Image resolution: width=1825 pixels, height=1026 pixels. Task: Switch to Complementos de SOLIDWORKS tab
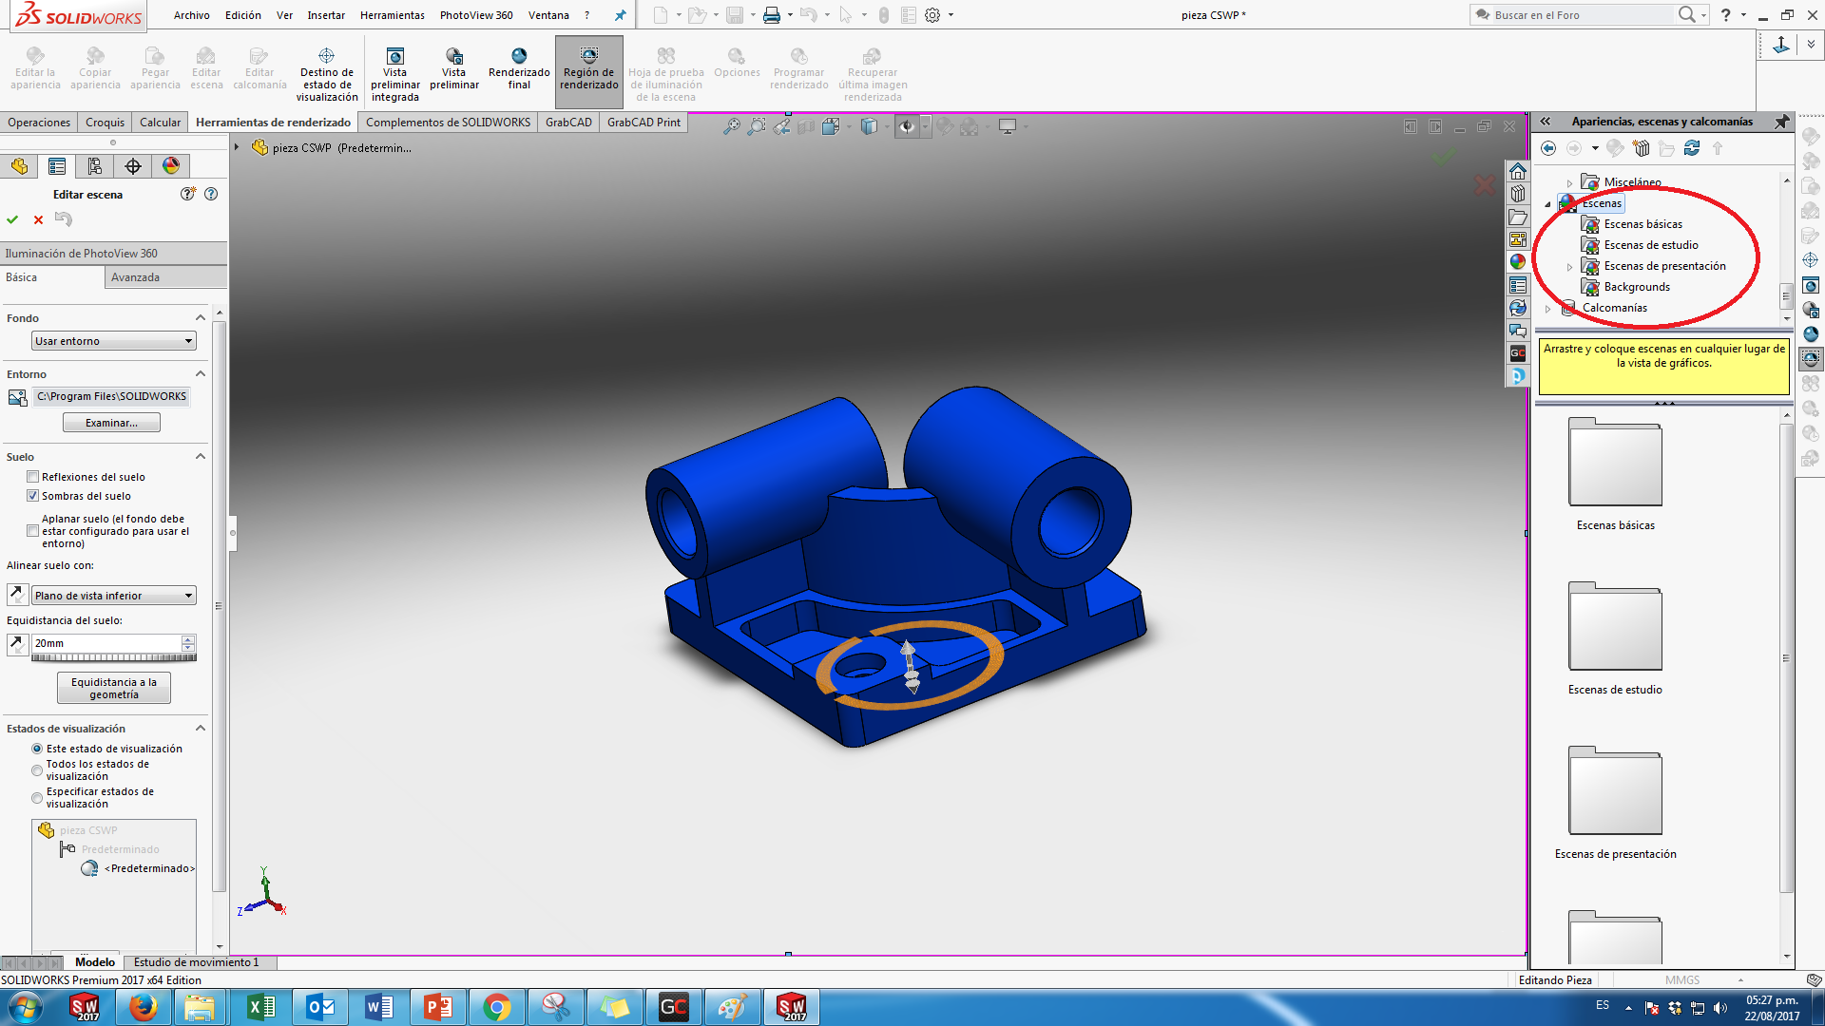click(448, 123)
